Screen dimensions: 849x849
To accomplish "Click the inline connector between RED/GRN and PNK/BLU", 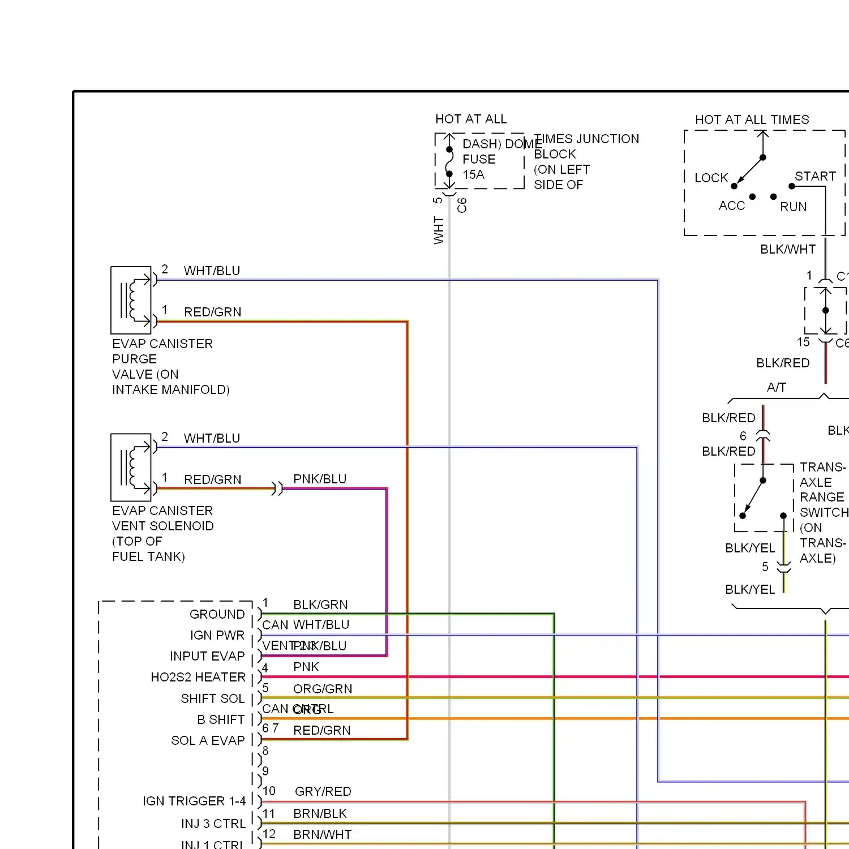I will click(277, 488).
